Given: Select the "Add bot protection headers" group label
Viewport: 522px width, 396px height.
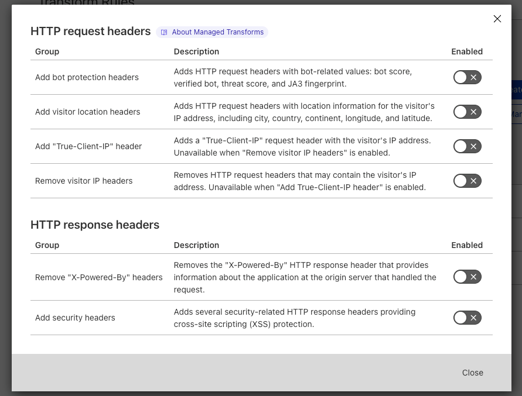Looking at the screenshot, I should point(87,77).
